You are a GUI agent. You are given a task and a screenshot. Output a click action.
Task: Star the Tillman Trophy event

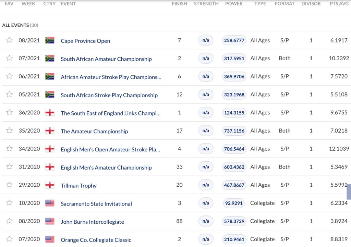(9, 185)
